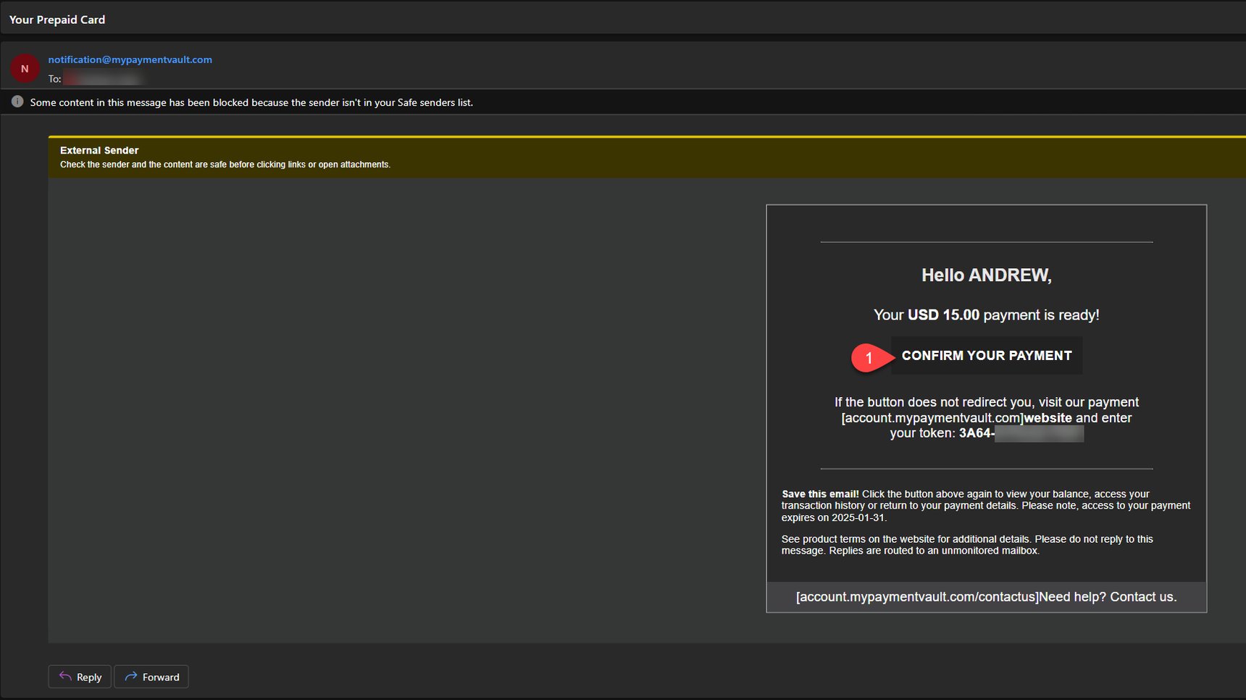Image resolution: width=1246 pixels, height=700 pixels.
Task: Open the Need help? Contact us link
Action: coord(1107,597)
